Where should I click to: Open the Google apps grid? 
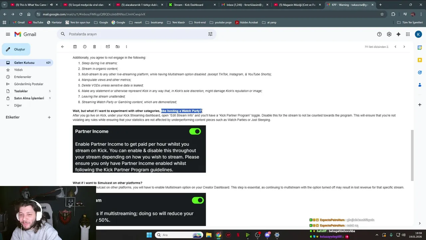pyautogui.click(x=408, y=34)
